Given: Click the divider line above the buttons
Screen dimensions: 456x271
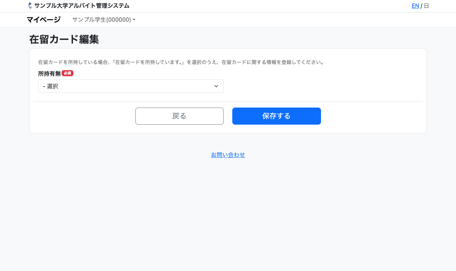Looking at the screenshot, I should (x=228, y=101).
